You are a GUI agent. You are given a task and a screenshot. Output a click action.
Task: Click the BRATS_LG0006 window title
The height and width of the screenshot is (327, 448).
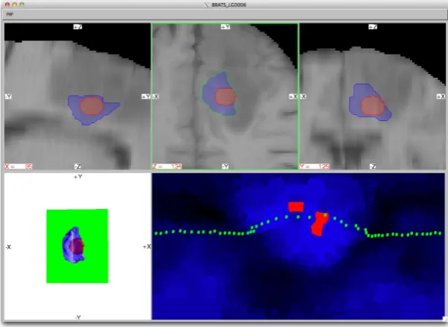point(229,5)
